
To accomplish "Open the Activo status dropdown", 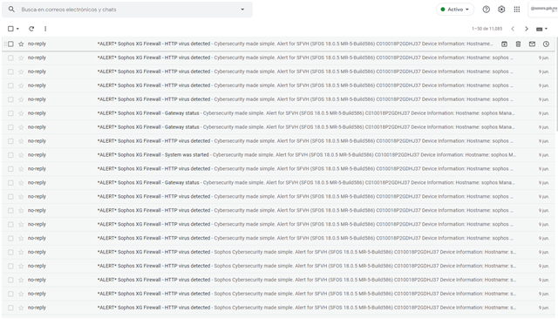I will [455, 10].
